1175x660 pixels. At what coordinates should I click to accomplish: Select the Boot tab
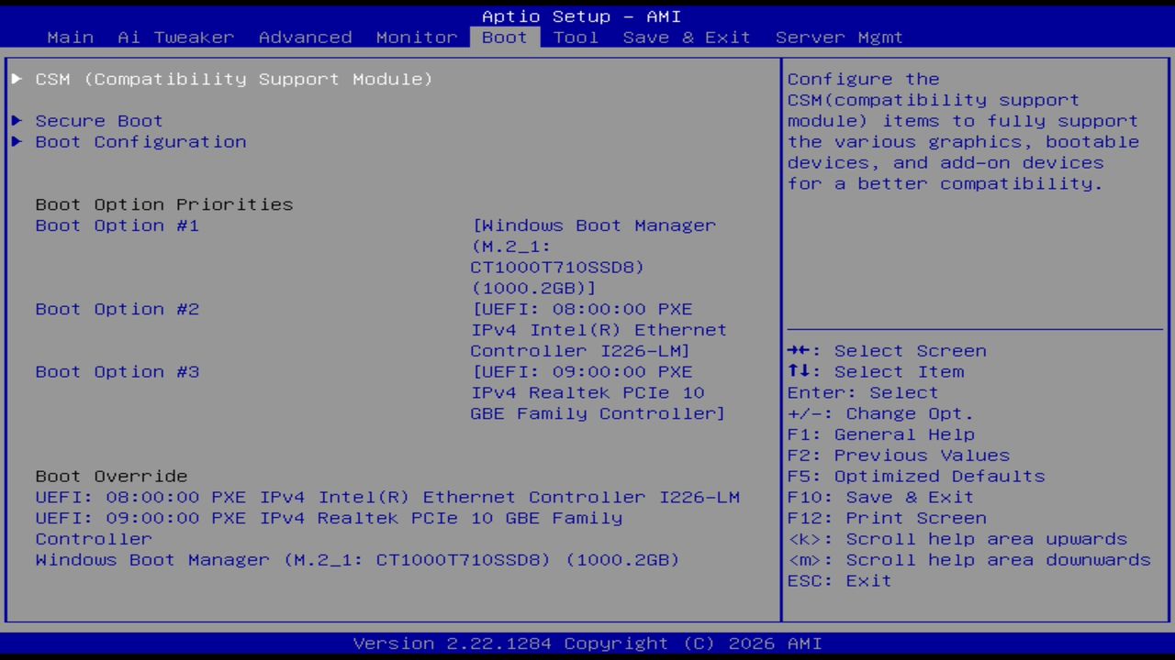[x=505, y=38]
